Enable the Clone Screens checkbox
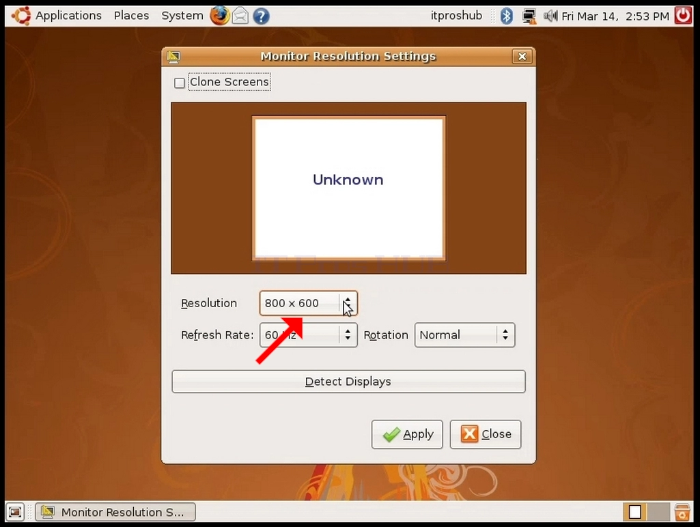 pos(180,83)
